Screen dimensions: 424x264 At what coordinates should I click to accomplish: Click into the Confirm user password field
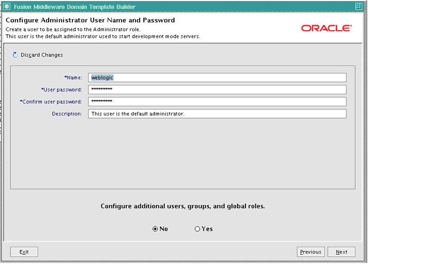coord(217,101)
